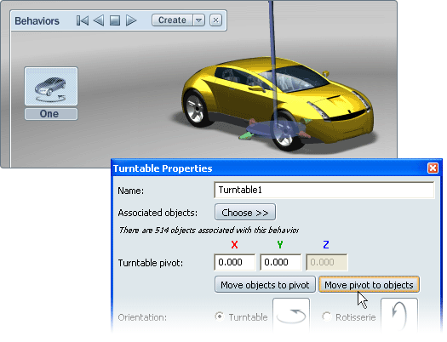Select the turntable car thumbnail
447x342 pixels.
click(51, 86)
